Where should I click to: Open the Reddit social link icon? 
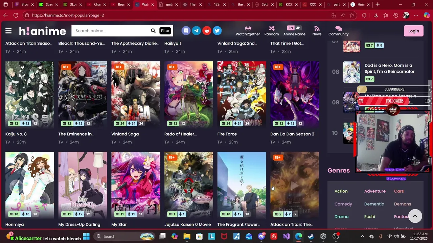pos(207,31)
